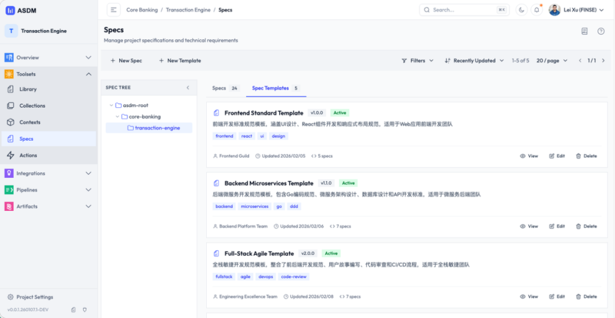615x318 pixels.
Task: Go to the next page arrow
Action: [603, 60]
